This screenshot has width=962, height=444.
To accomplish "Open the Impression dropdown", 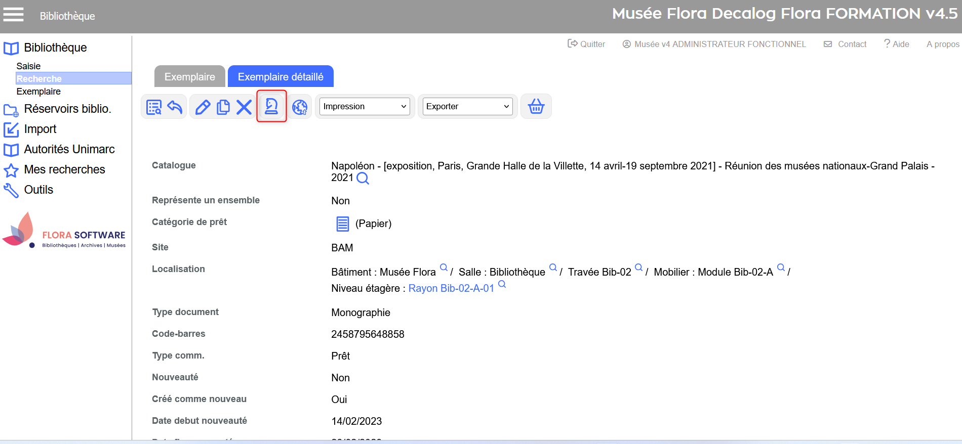I will [365, 106].
